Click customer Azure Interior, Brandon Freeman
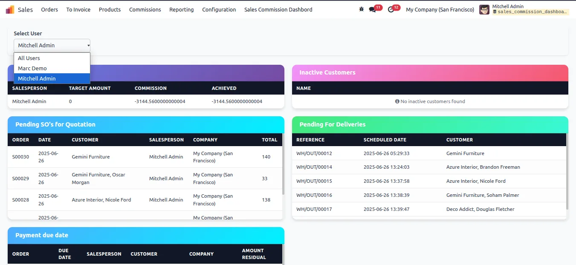 click(483, 167)
